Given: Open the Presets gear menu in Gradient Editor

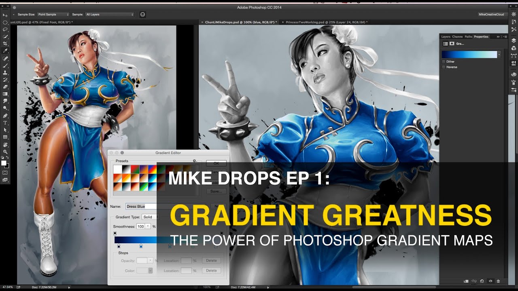Looking at the screenshot, I should click(x=195, y=161).
